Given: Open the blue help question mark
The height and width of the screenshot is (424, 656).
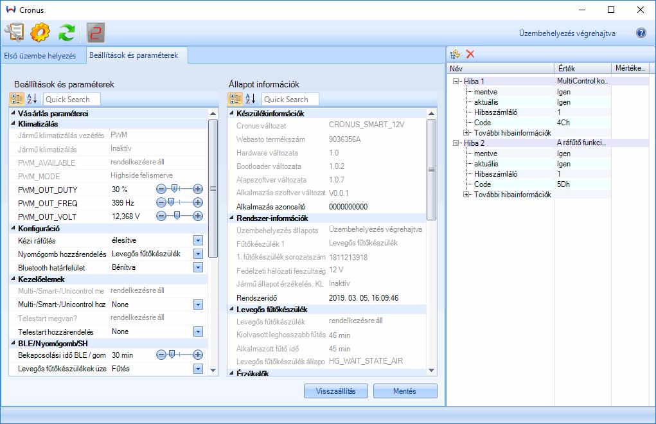Looking at the screenshot, I should [x=641, y=33].
